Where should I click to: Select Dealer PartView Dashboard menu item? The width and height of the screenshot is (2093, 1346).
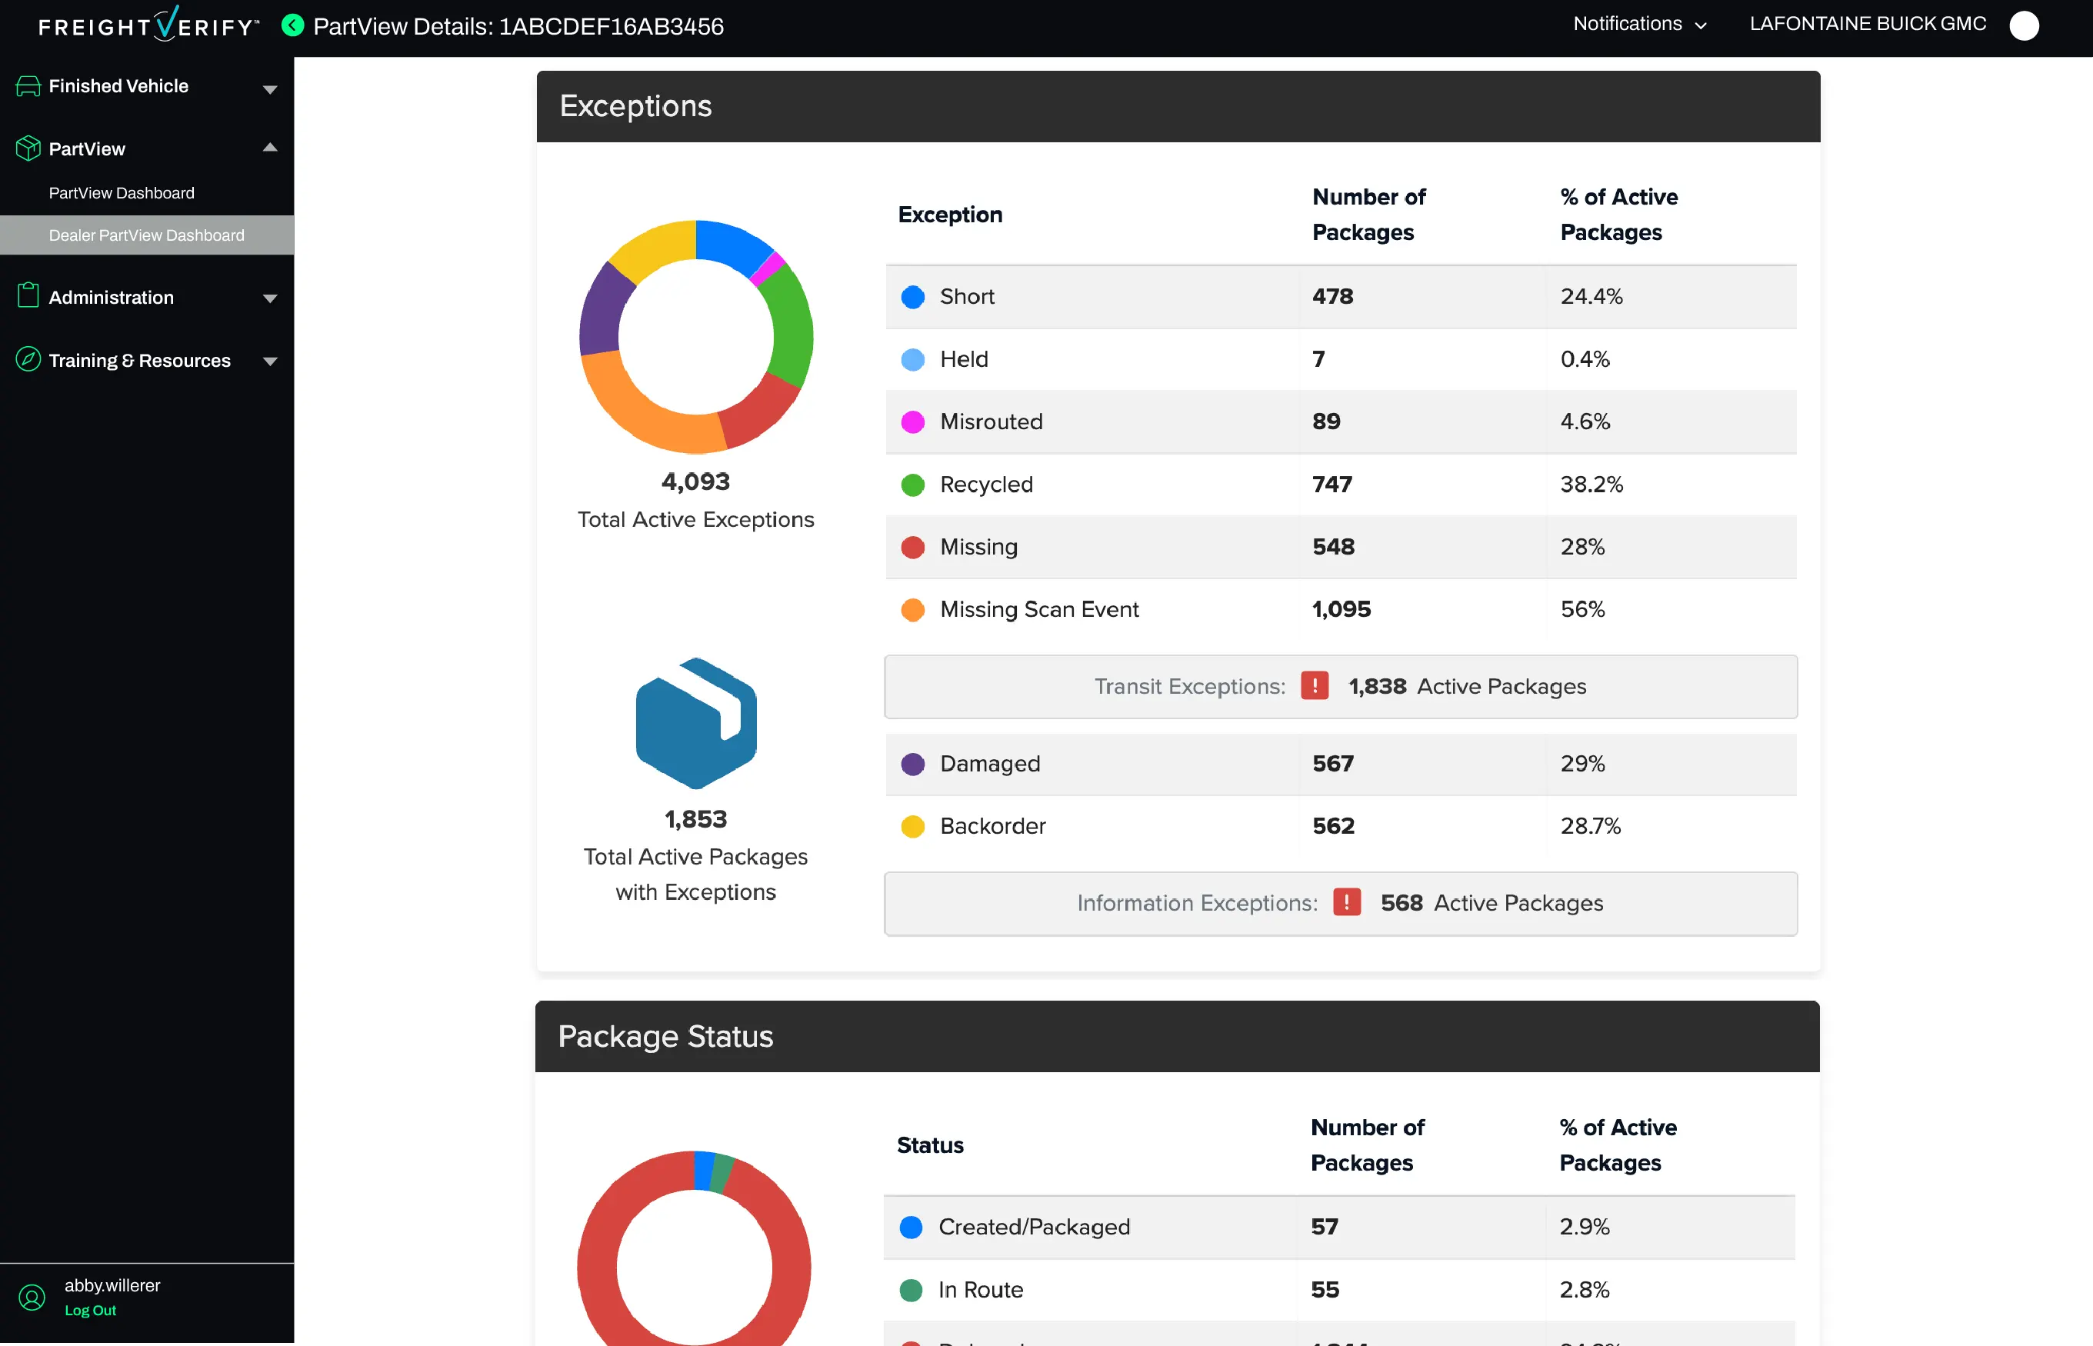pyautogui.click(x=147, y=235)
